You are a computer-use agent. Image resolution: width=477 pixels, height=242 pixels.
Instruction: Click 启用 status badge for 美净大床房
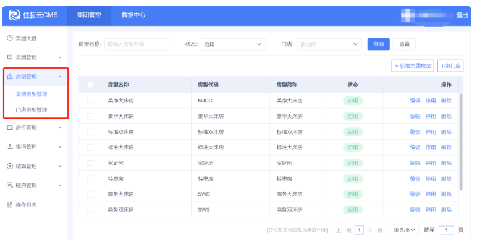click(x=353, y=101)
